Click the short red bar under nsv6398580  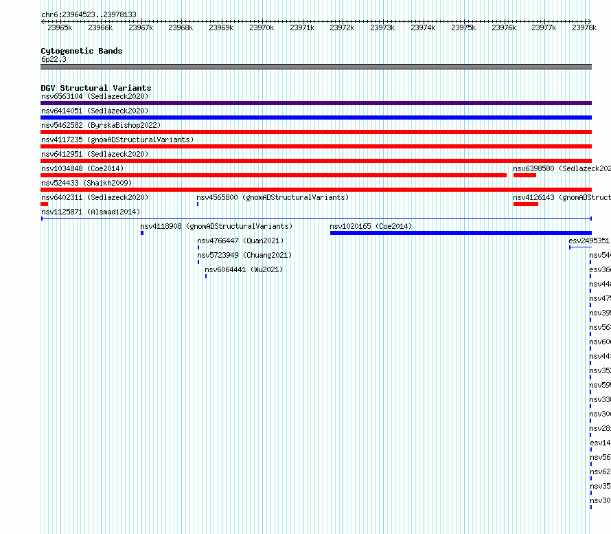[525, 175]
